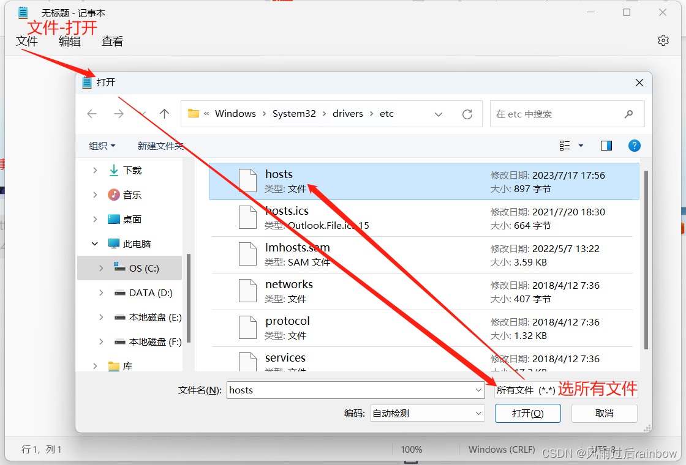Click the This PC monitor icon
Image resolution: width=686 pixels, height=465 pixels.
(114, 244)
